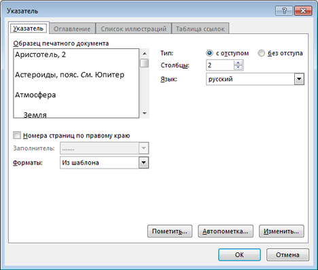Decrease the Столбцы value with down arrow
Image resolution: width=318 pixels, height=270 pixels.
(x=238, y=67)
